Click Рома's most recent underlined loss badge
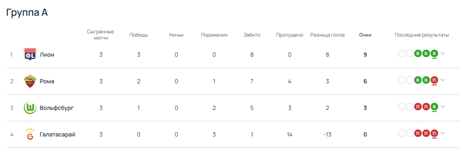The width and height of the screenshot is (465, 155). coord(434,80)
